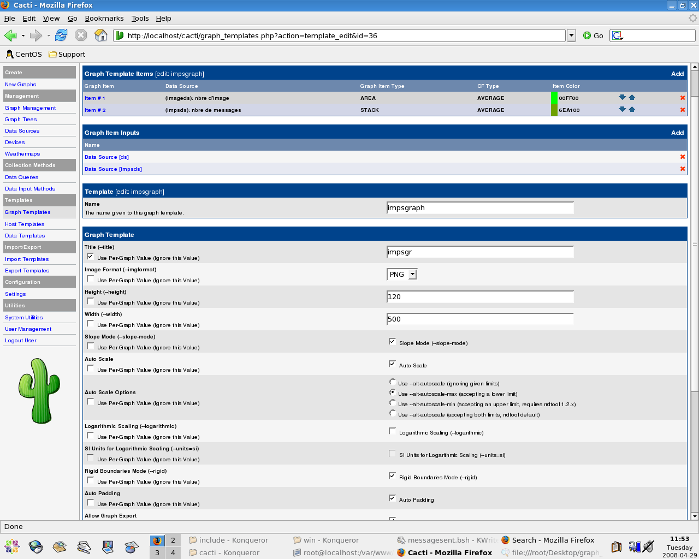The height and width of the screenshot is (559, 699).
Task: Enable the Logarithmic Scaling checkbox
Action: [x=392, y=431]
